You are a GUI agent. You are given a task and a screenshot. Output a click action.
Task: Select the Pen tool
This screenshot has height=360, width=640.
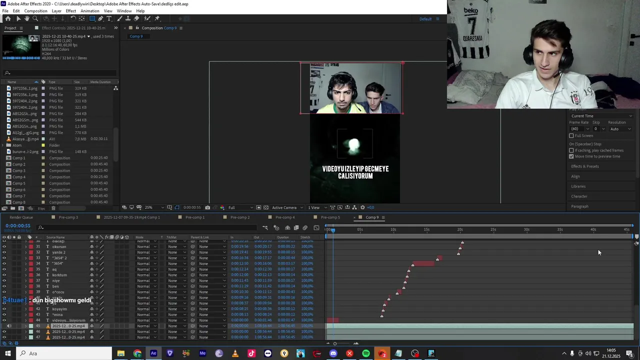click(x=100, y=18)
